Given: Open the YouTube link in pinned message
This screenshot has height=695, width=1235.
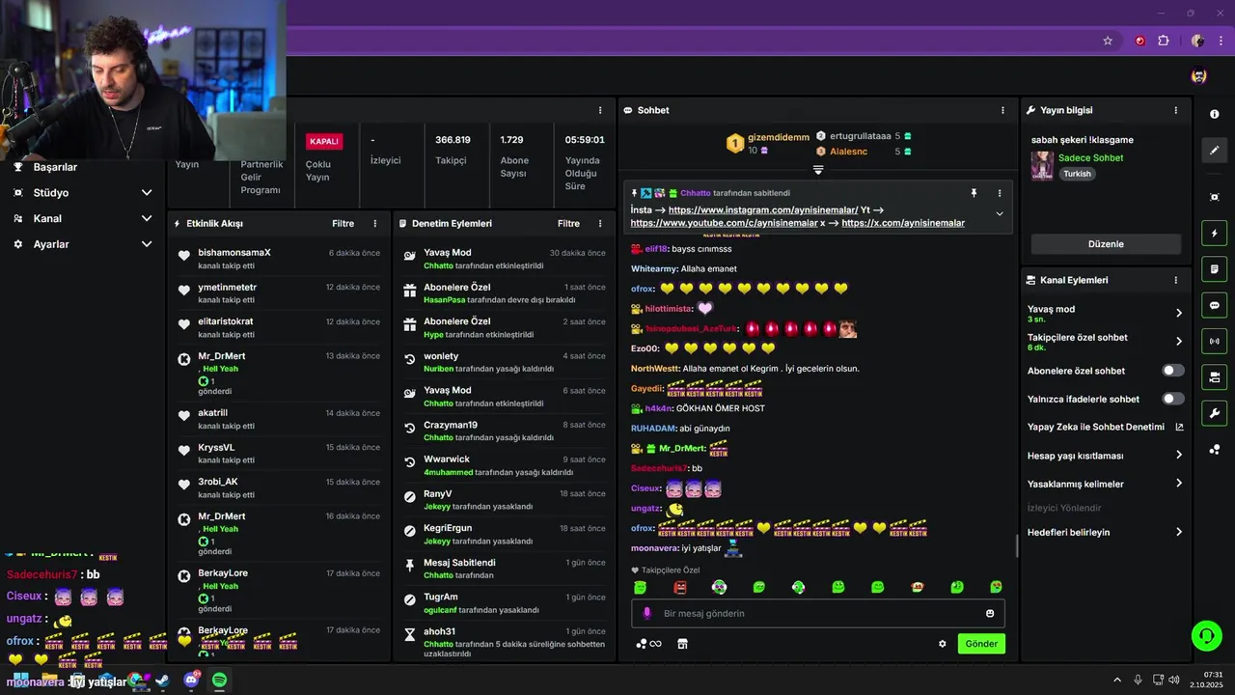Looking at the screenshot, I should pyautogui.click(x=723, y=223).
